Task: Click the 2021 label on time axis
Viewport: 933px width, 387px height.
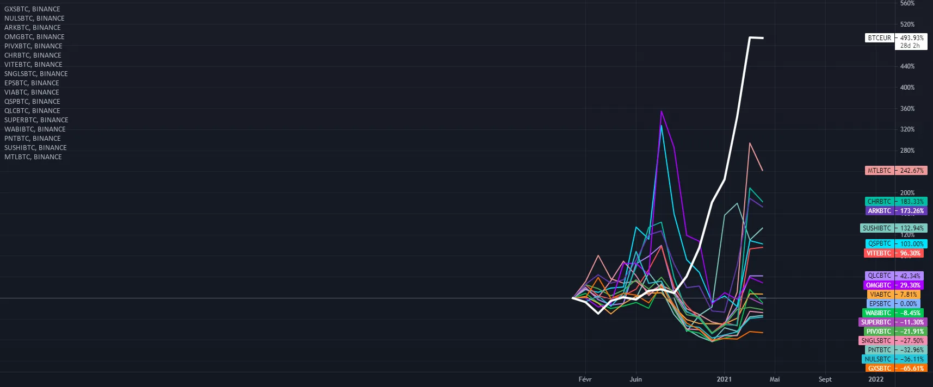Action: point(724,379)
